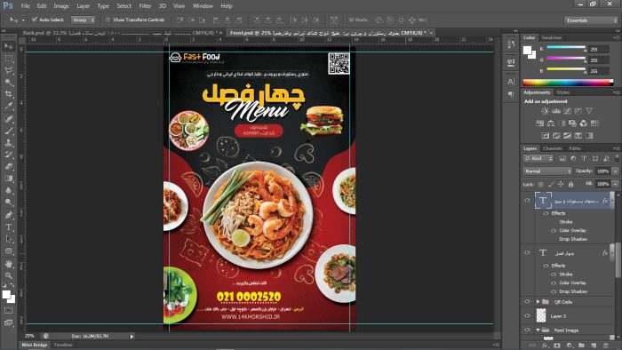This screenshot has height=350, width=622.
Task: Select the Crop tool
Action: (8, 94)
